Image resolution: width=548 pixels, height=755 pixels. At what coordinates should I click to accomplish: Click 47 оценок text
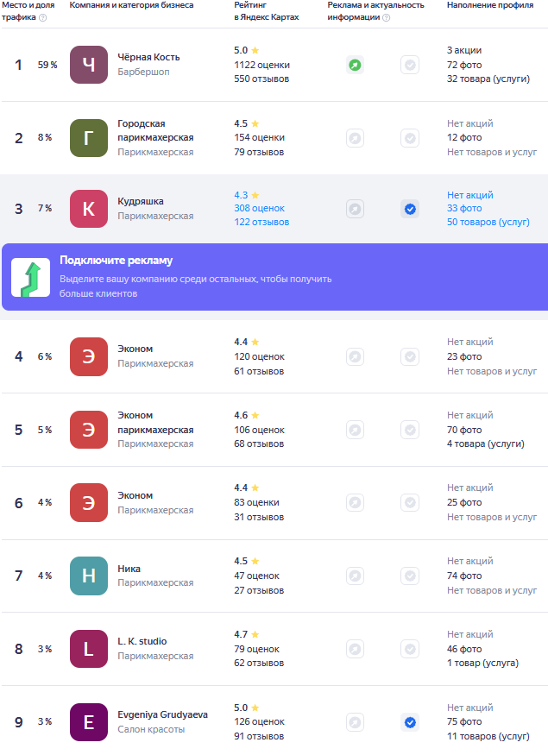pyautogui.click(x=256, y=576)
